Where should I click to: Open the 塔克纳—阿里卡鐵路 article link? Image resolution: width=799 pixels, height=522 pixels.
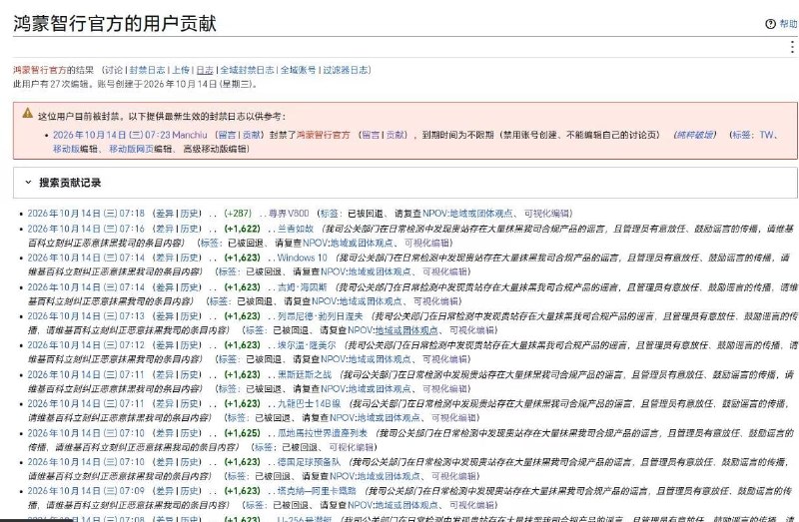(317, 491)
